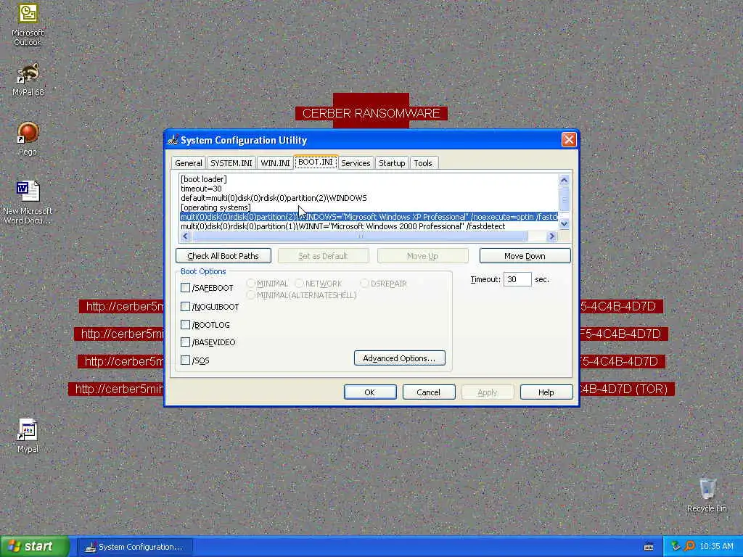The width and height of the screenshot is (743, 557).
Task: Open MyPal 68 desktop shortcut
Action: coord(28,79)
